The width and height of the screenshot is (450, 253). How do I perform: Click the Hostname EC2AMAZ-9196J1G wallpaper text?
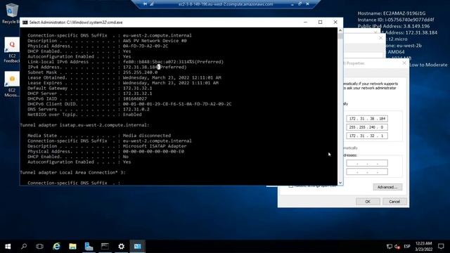392,13
